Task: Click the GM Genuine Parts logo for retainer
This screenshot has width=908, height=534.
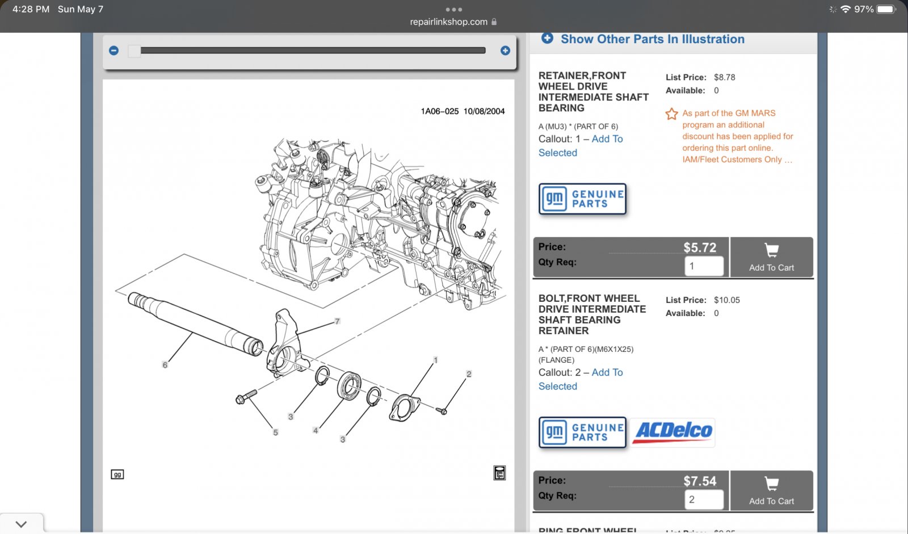Action: click(582, 199)
